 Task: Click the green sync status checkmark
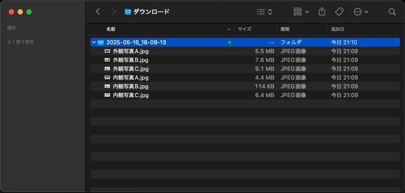pyautogui.click(x=230, y=42)
